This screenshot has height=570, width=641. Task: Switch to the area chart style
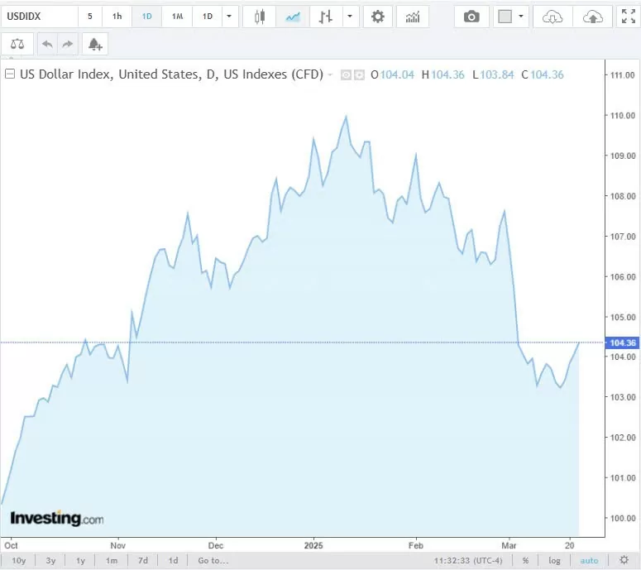coord(292,17)
